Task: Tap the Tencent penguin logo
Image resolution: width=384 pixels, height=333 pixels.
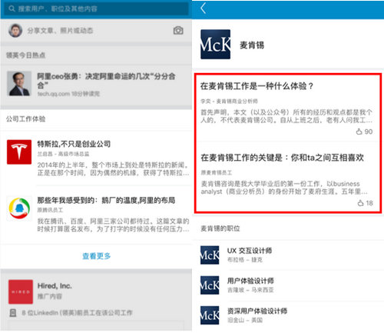Action: click(x=19, y=208)
